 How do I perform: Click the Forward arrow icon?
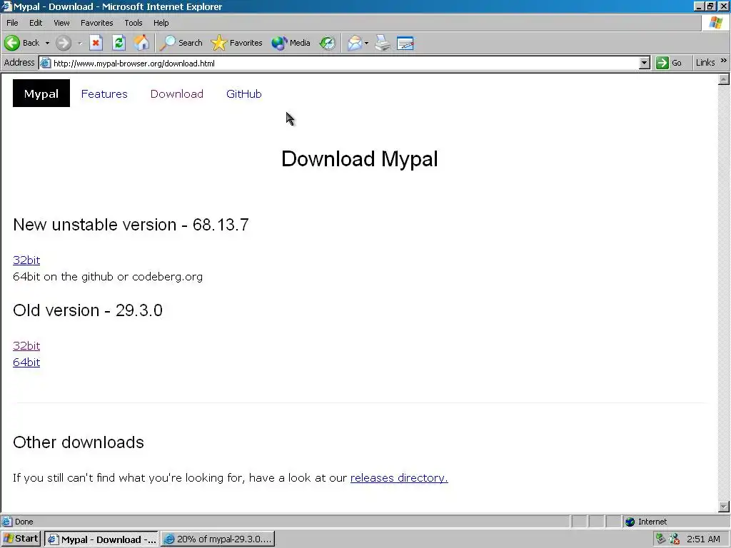(x=64, y=43)
